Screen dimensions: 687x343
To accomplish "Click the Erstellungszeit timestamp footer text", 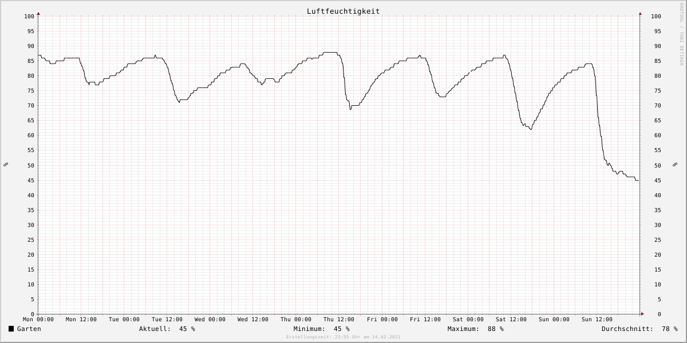I will 343,337.
